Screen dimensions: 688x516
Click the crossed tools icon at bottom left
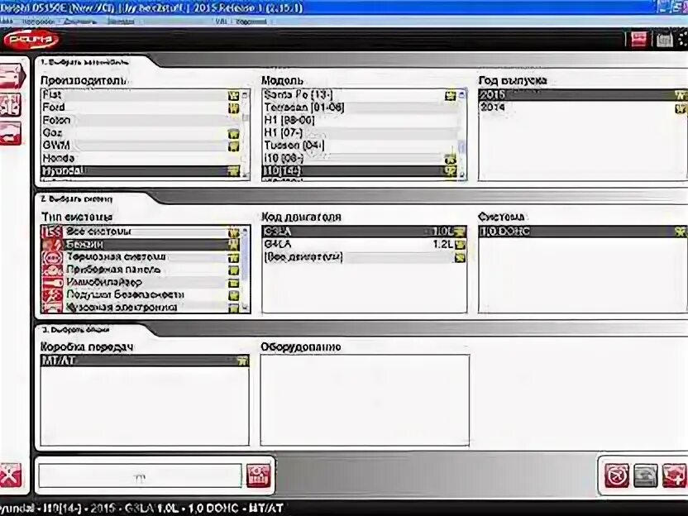[11, 475]
